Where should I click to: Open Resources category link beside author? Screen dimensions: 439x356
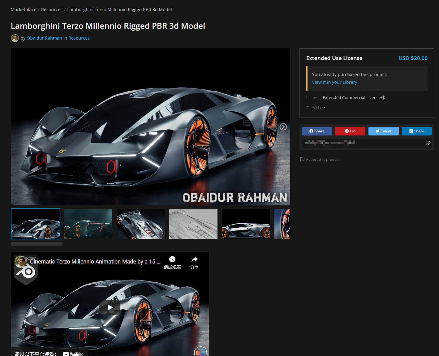point(79,38)
